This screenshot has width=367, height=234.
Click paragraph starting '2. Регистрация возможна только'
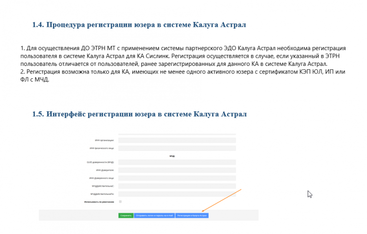point(183,75)
